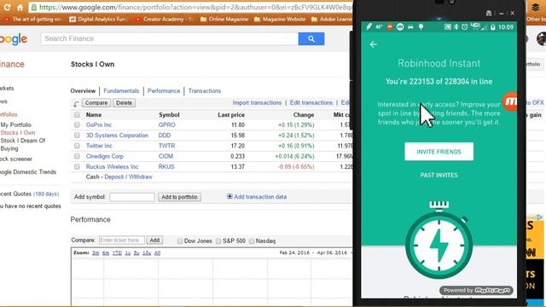
Task: Open the Digital Analytics bookmark
Action: [98, 19]
